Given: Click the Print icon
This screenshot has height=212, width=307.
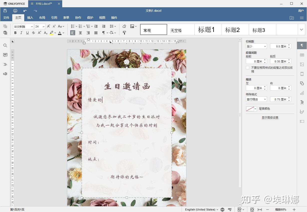Looking at the screenshot, I should pyautogui.click(x=15, y=11).
